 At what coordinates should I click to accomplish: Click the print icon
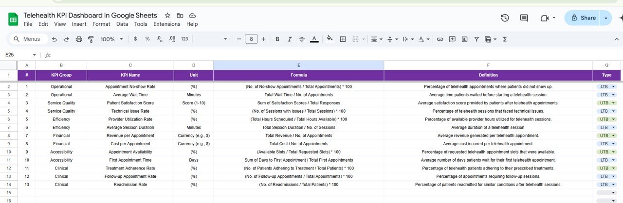click(78, 39)
